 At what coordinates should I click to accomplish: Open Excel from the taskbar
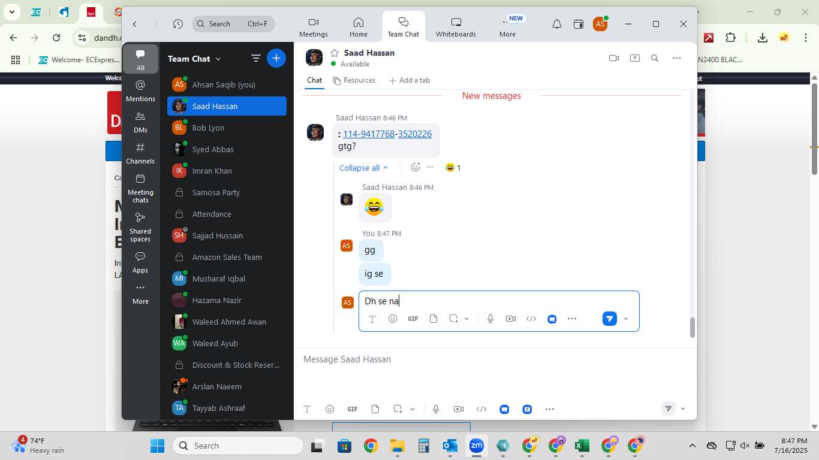tap(580, 446)
